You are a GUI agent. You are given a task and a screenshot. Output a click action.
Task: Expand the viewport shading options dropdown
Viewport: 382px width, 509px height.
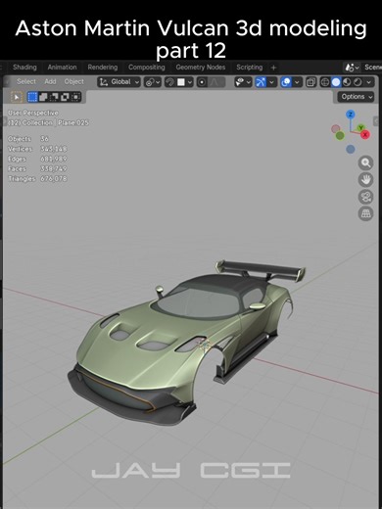point(369,82)
